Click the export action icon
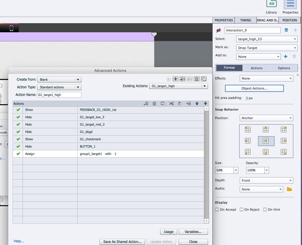Screen dimensions: 302x245 (x=190, y=79)
